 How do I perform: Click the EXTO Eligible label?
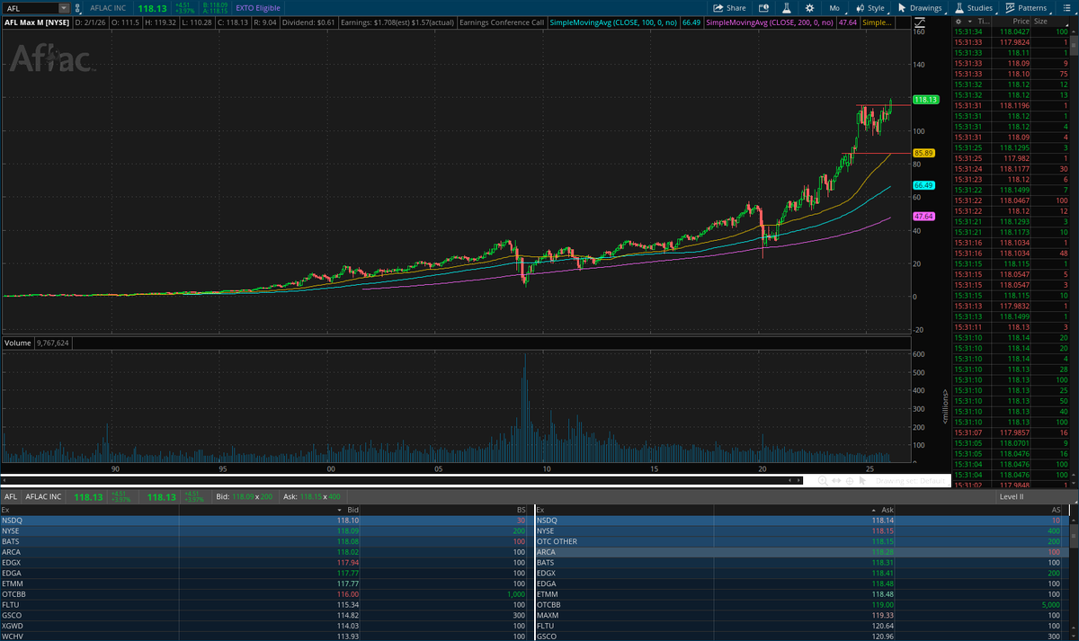pos(258,8)
